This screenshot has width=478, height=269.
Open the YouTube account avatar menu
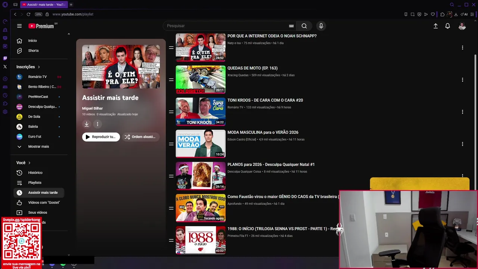point(462,26)
